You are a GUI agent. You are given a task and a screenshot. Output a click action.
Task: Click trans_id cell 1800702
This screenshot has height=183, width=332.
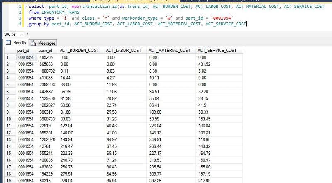click(47, 71)
